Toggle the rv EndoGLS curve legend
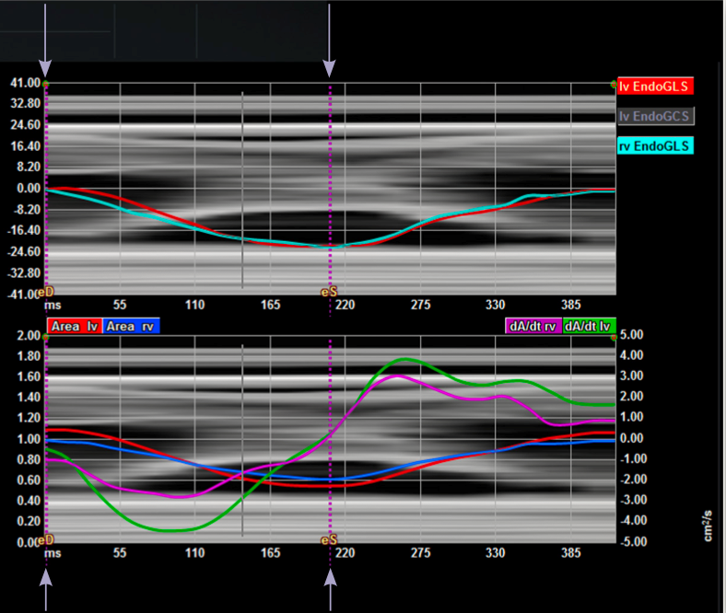726x613 pixels. 655,146
